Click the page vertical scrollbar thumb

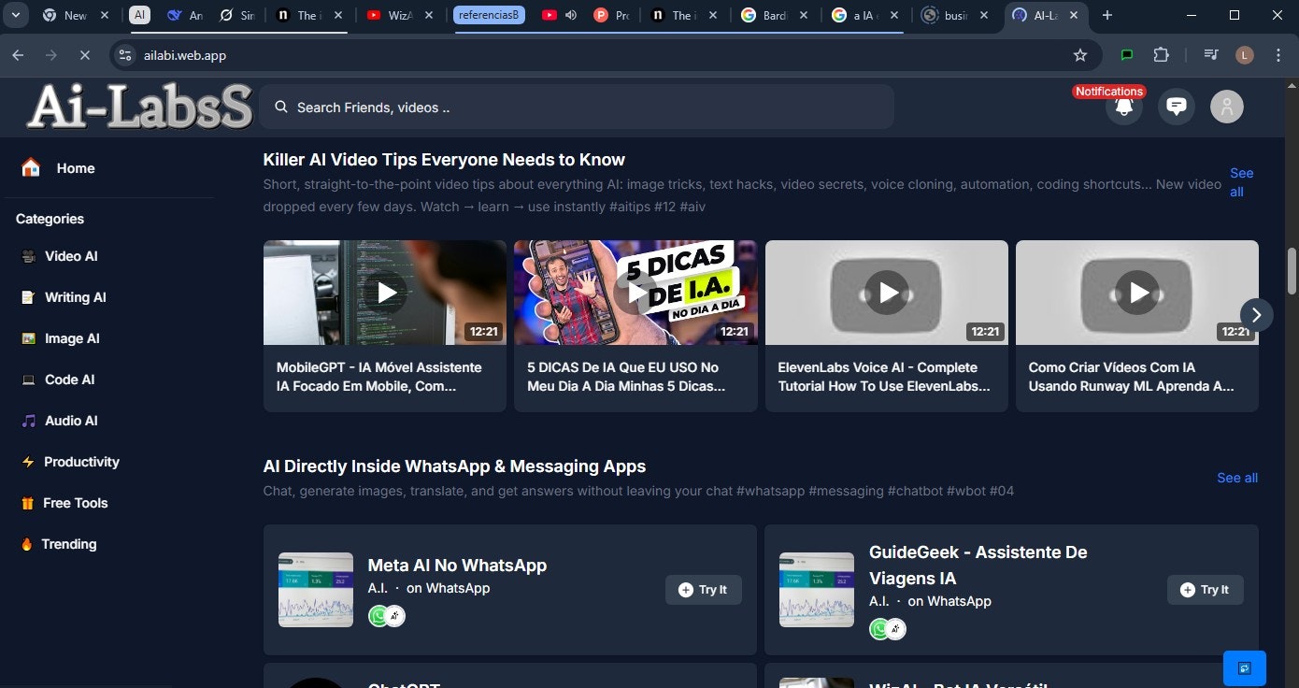[1292, 272]
